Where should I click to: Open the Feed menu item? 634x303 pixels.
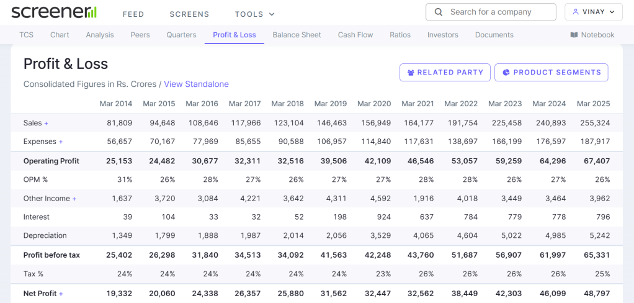coord(133,14)
